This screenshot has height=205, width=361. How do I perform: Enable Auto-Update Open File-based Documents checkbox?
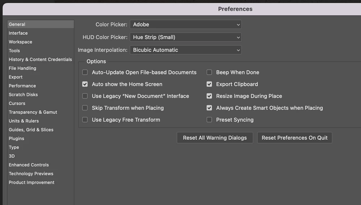pos(85,73)
